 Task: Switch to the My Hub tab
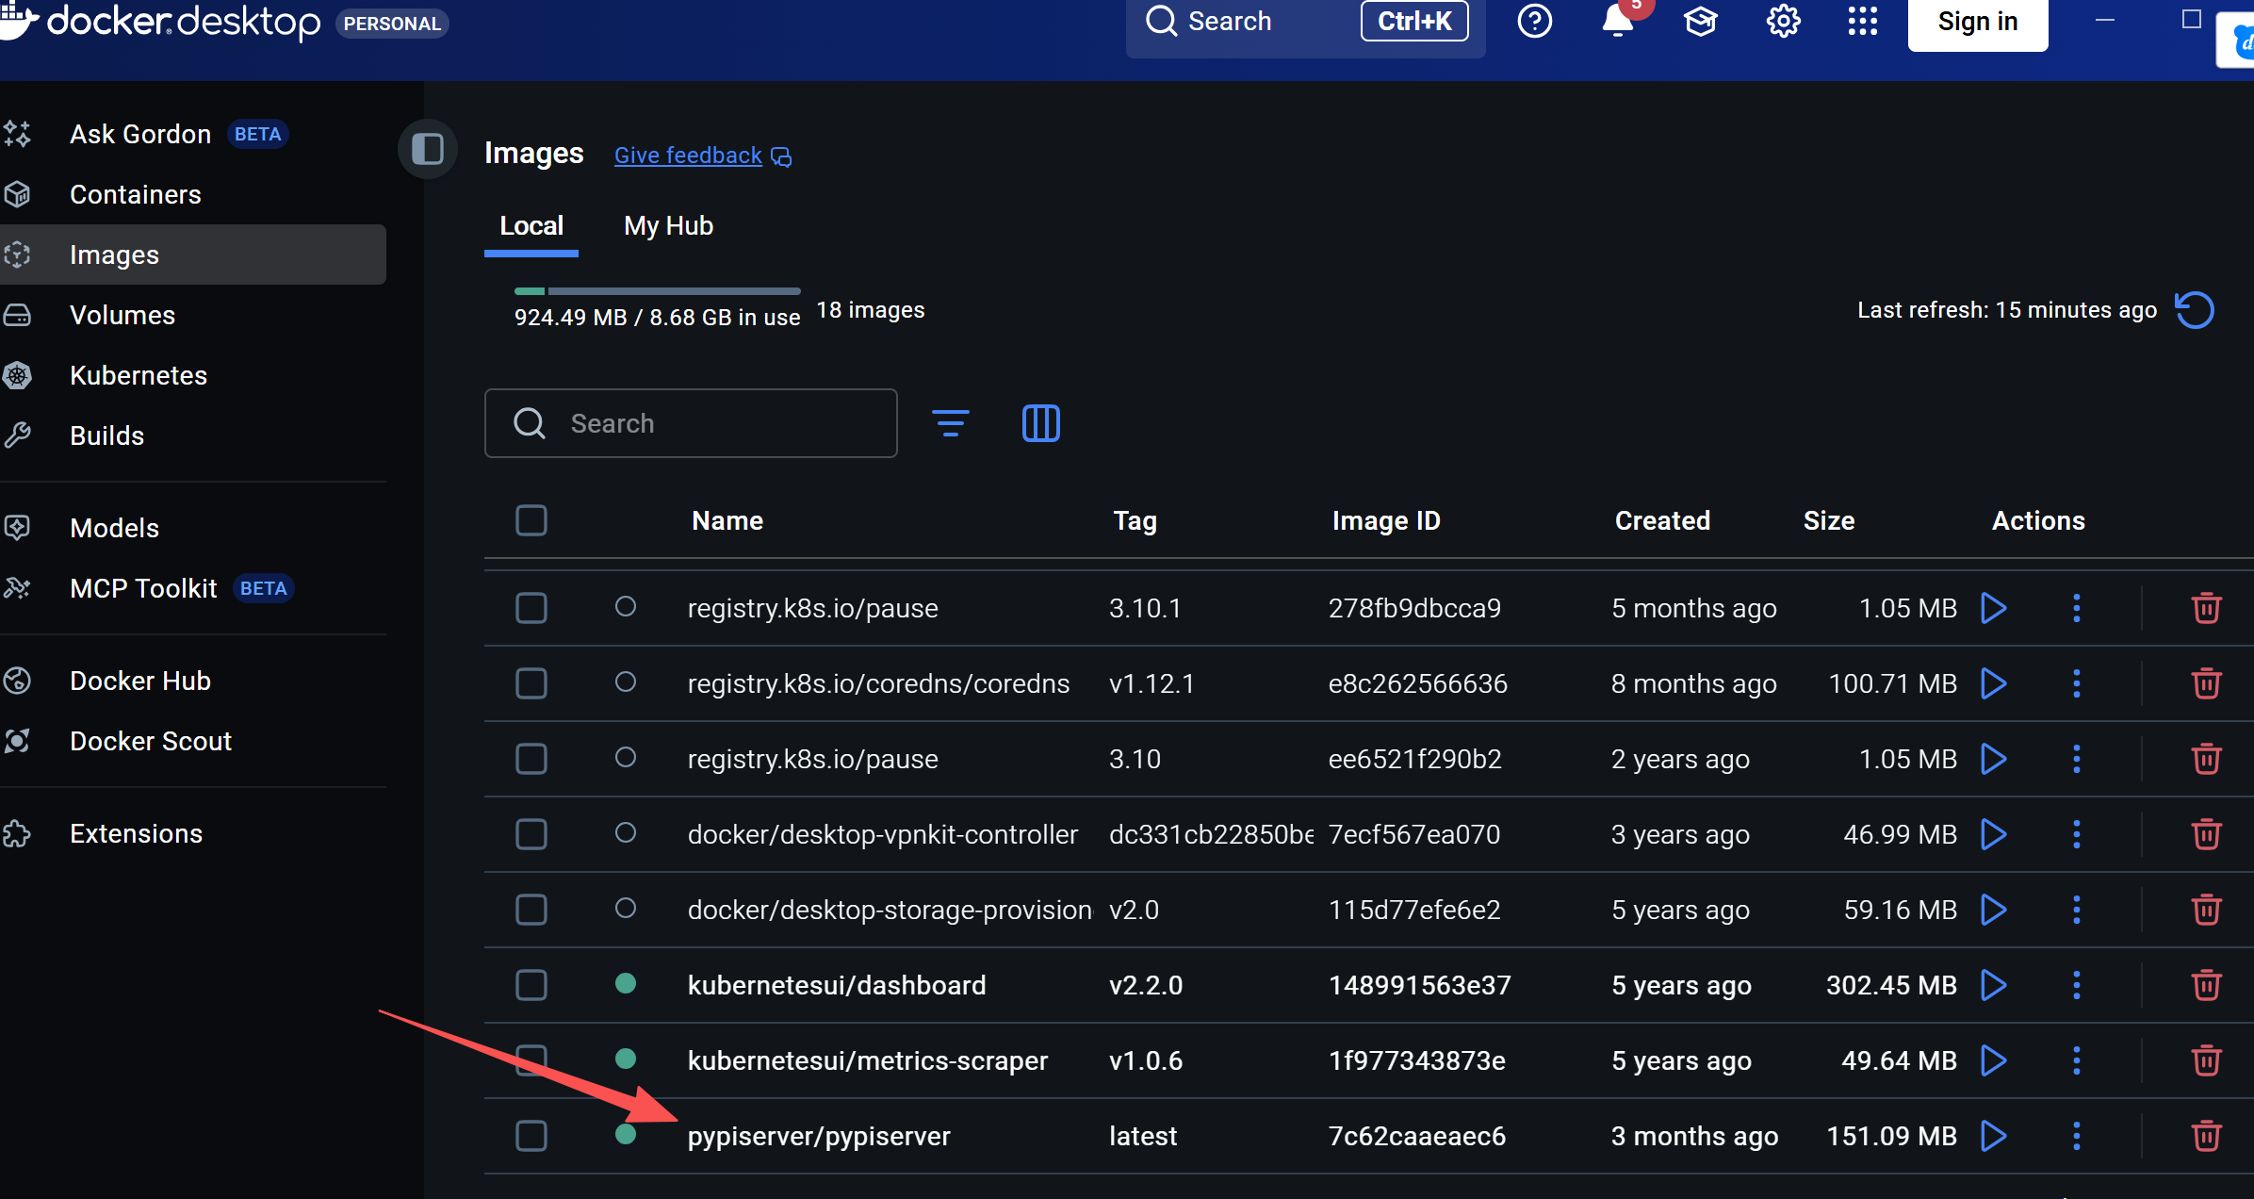[668, 226]
